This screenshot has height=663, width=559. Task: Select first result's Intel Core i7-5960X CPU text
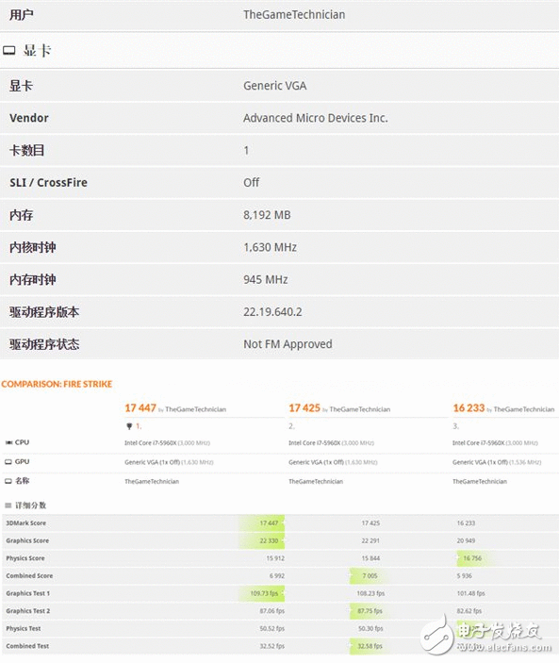[167, 443]
